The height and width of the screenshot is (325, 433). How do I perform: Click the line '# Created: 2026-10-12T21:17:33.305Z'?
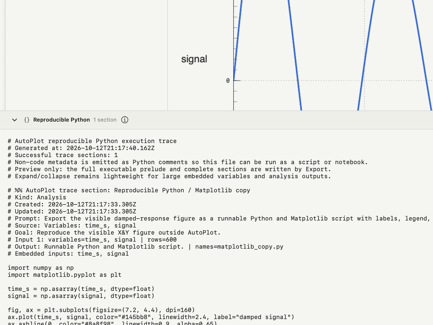72,204
